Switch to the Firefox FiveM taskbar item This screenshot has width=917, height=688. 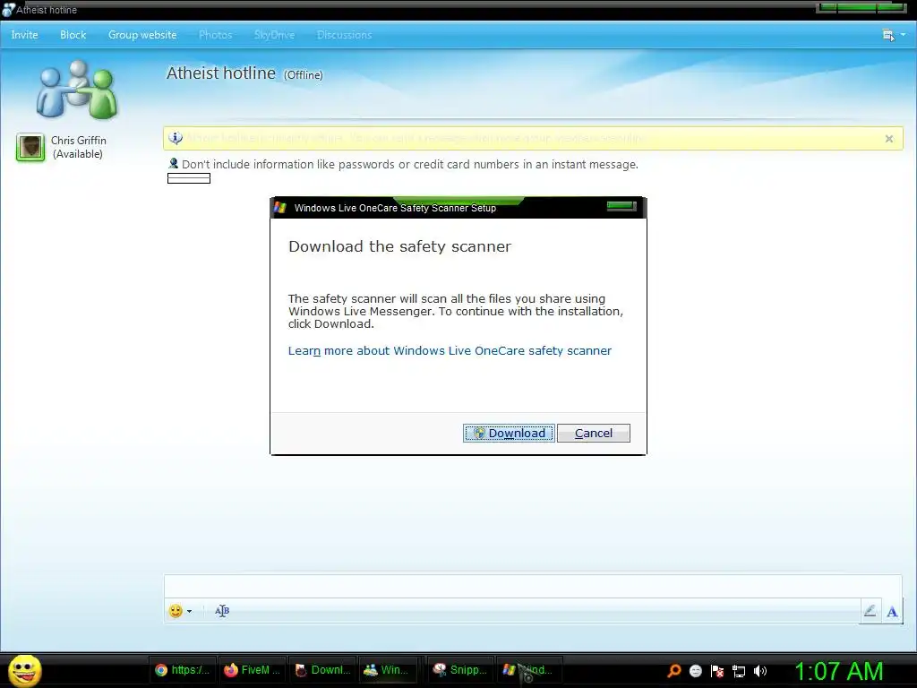click(252, 670)
